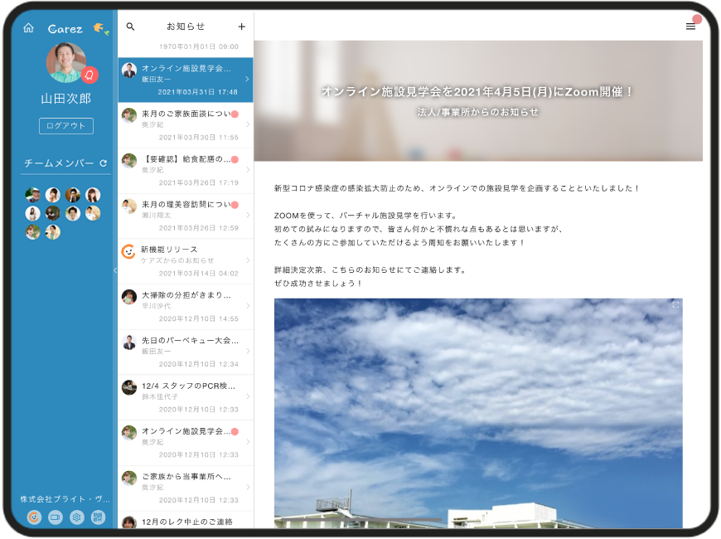Create a new post with the plus icon

(x=242, y=26)
